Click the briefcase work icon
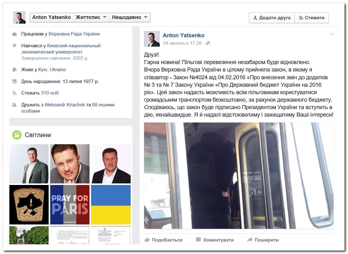The image size is (348, 254). (x=14, y=34)
